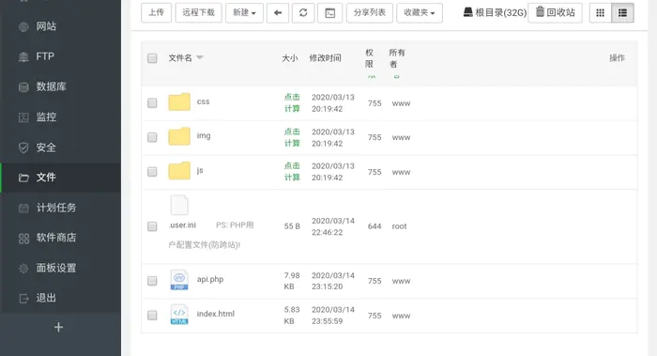Click the 权限 column header

tap(369, 58)
